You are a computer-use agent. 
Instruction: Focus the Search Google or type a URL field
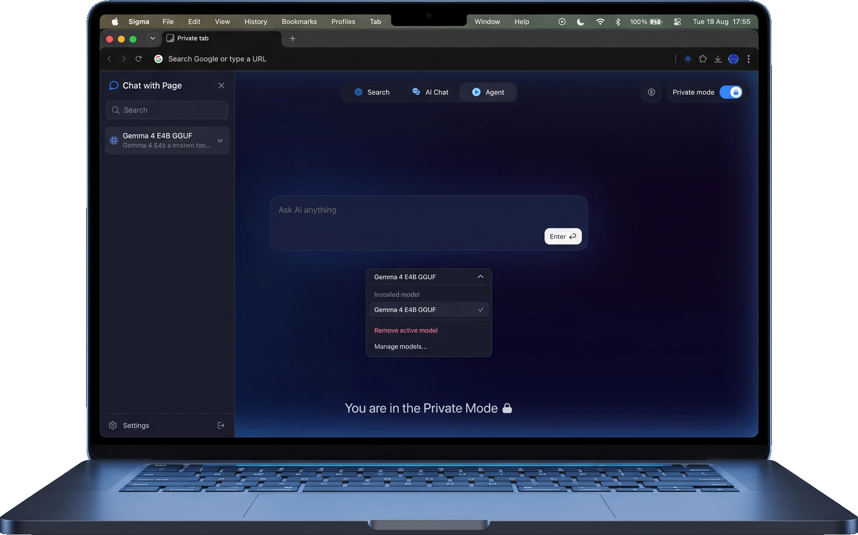217,59
